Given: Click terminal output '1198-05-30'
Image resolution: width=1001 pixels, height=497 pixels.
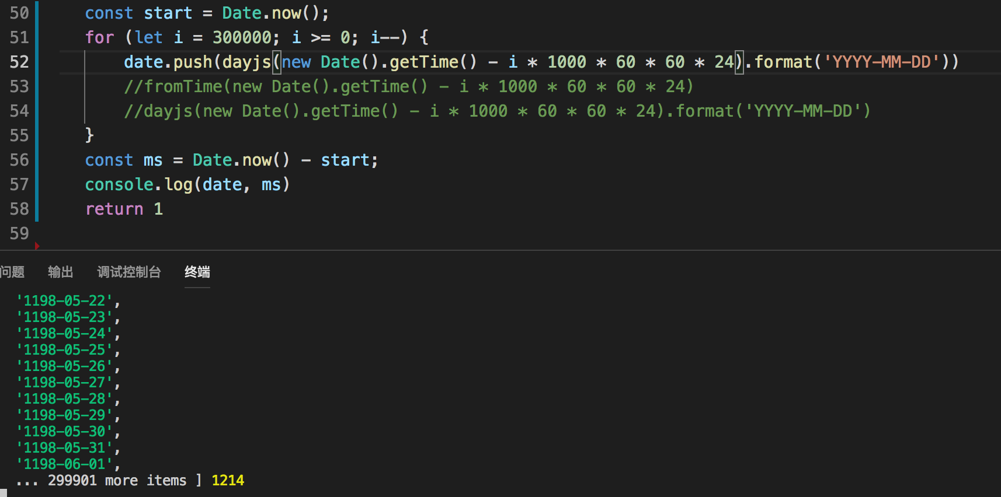Looking at the screenshot, I should 64,432.
